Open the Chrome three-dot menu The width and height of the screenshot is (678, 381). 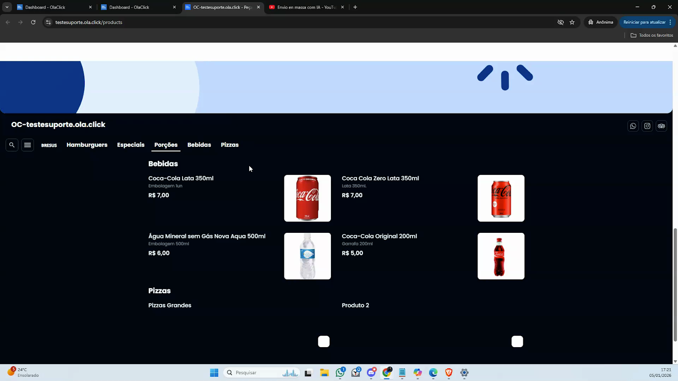[670, 22]
